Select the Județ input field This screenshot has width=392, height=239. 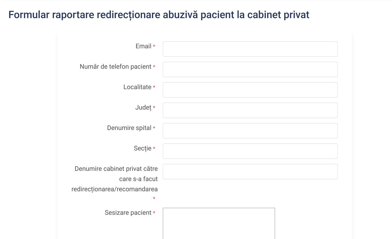tap(250, 110)
